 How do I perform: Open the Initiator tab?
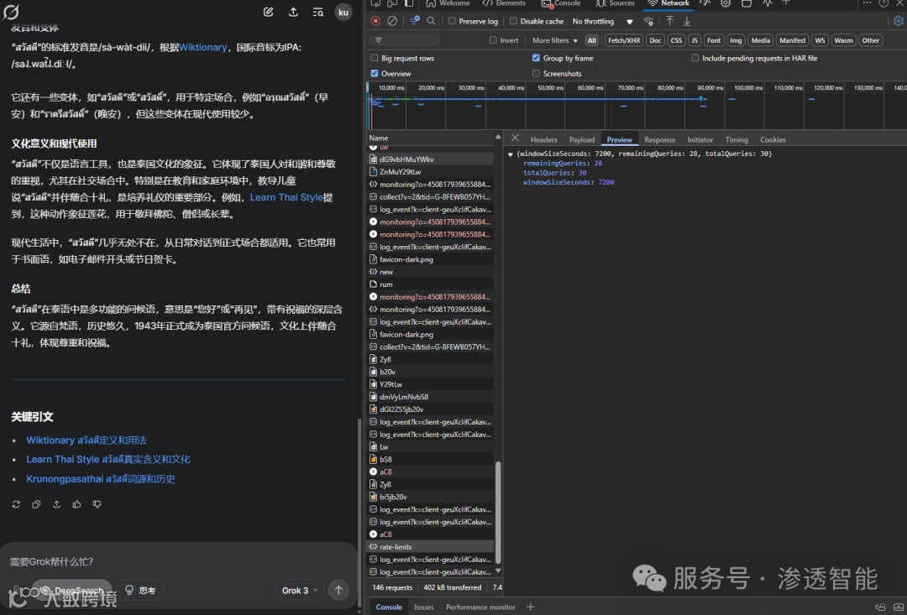coord(700,140)
